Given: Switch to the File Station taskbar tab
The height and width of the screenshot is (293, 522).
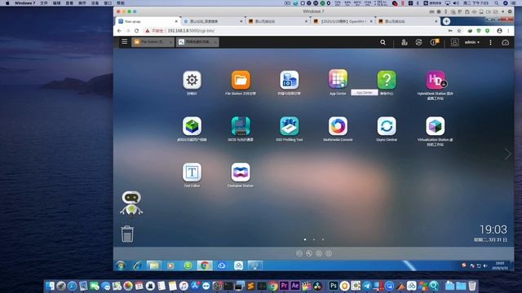Looking at the screenshot, I should [x=153, y=42].
